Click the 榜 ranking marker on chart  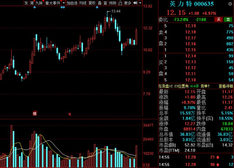(35, 113)
